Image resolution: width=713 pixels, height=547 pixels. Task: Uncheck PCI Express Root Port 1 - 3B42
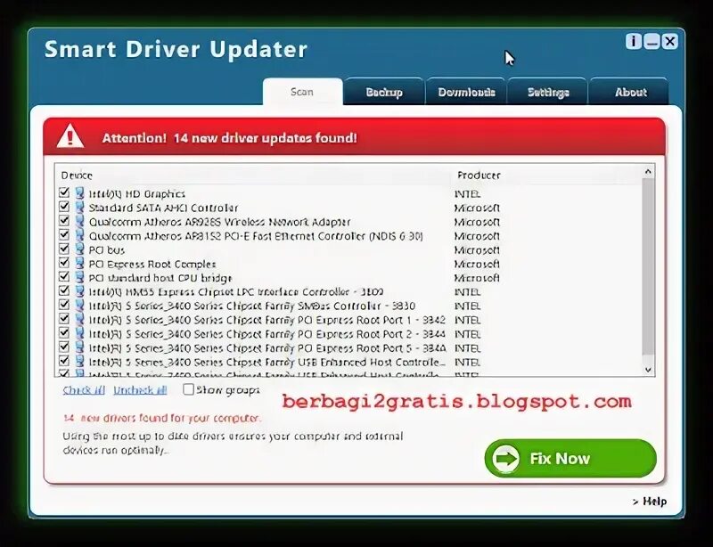(x=64, y=319)
